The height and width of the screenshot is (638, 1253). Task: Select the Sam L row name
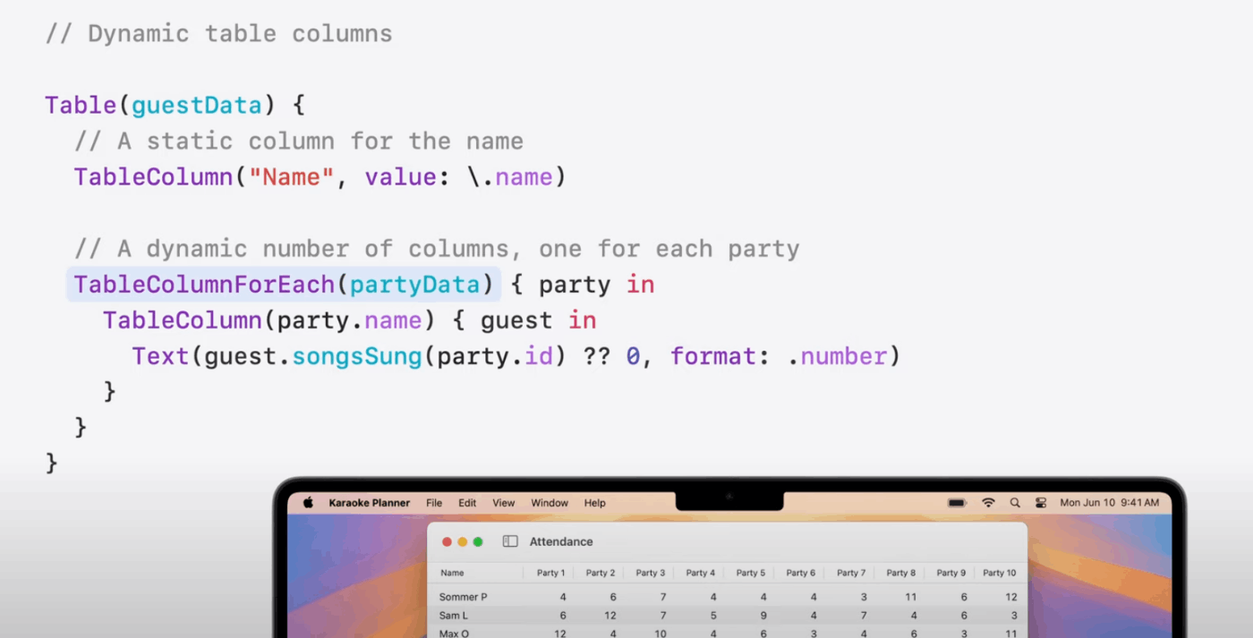click(x=454, y=616)
